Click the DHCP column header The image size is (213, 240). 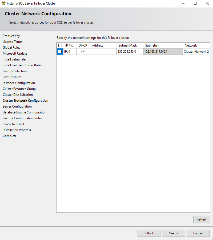tap(83, 45)
